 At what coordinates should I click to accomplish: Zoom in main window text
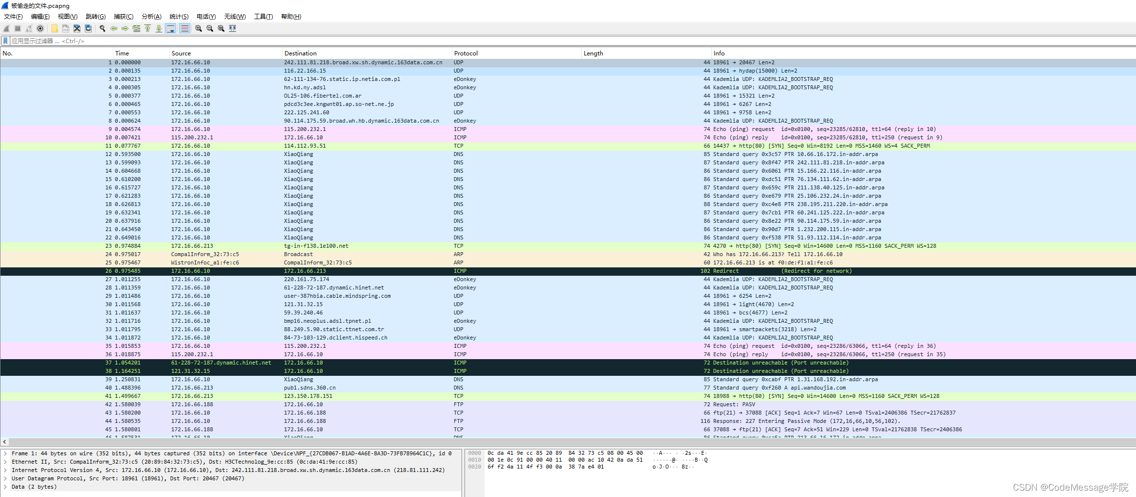[199, 28]
